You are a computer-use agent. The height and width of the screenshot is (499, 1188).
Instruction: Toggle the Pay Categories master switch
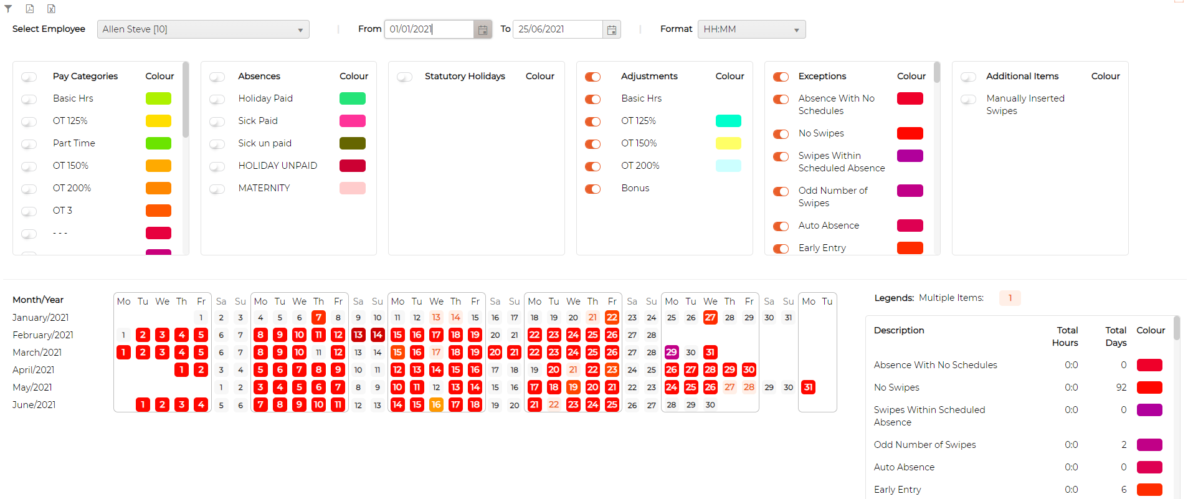(29, 77)
